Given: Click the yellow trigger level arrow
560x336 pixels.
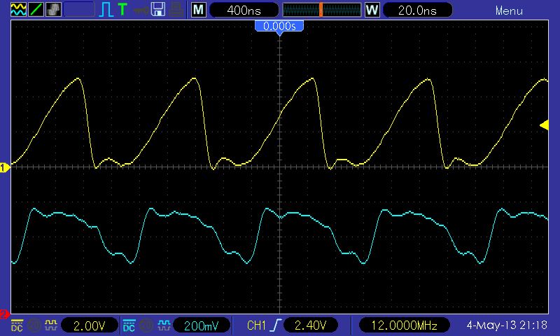Looking at the screenshot, I should (x=545, y=125).
